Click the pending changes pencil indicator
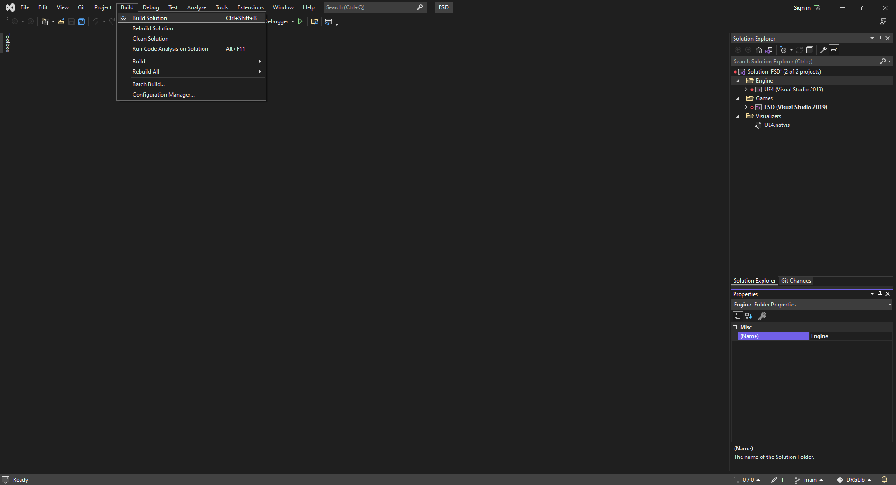 [777, 480]
